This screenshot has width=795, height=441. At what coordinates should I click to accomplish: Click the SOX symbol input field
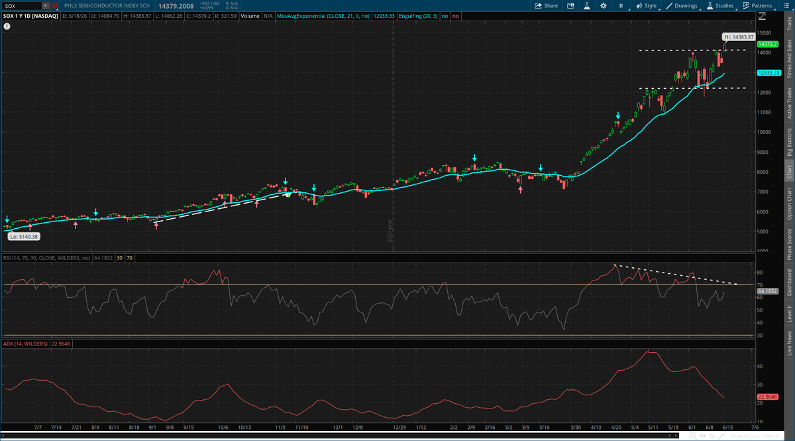[21, 5]
